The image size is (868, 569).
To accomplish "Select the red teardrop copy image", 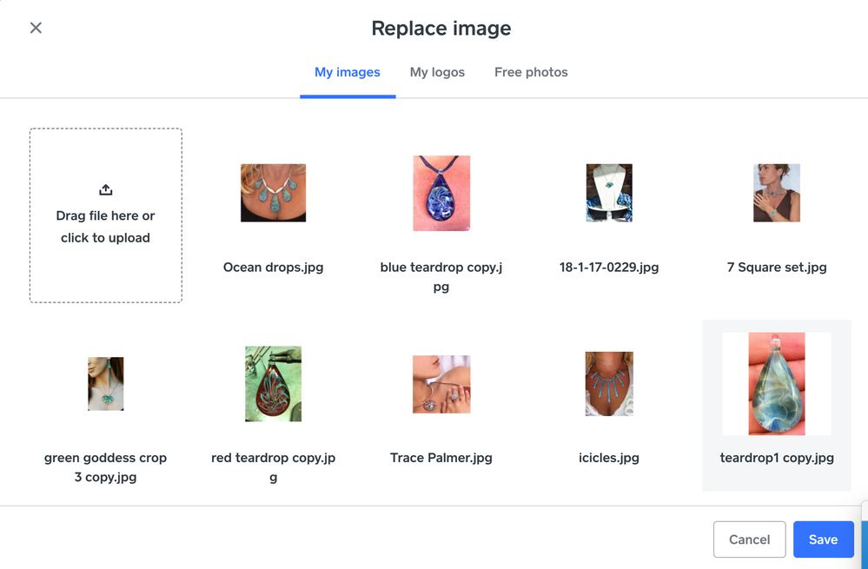I will [273, 383].
